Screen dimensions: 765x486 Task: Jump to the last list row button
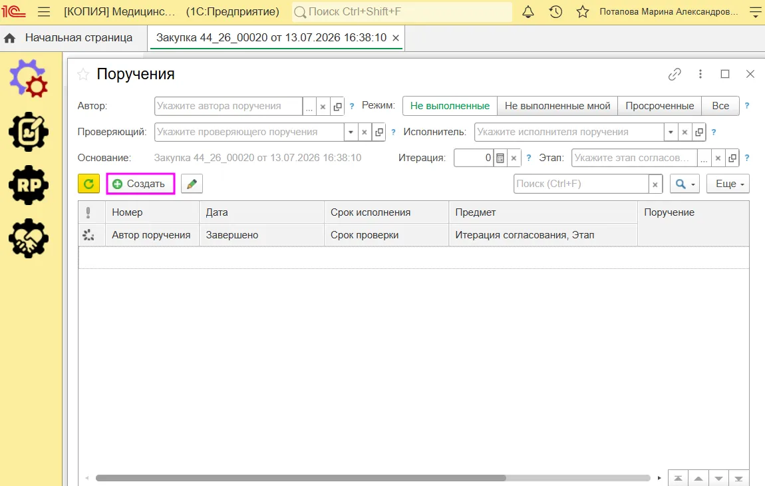(x=738, y=478)
